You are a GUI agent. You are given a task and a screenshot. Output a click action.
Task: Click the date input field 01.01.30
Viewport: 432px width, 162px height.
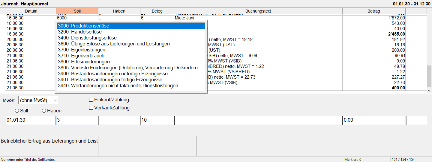(x=31, y=120)
